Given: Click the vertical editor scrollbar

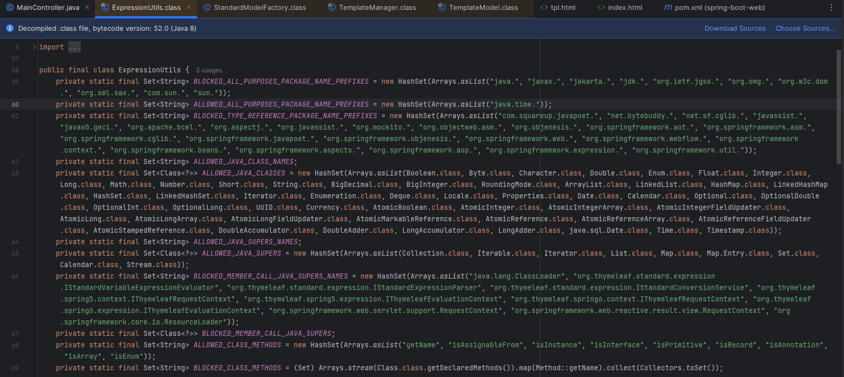Looking at the screenshot, I should pos(839,107).
